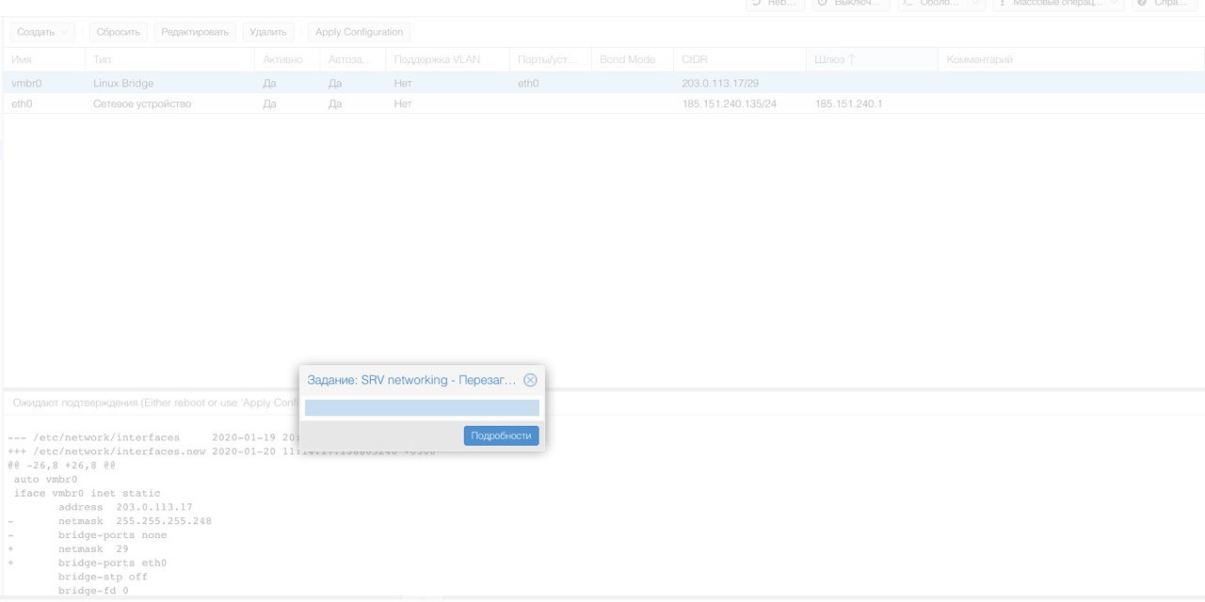
Task: Select the vmbr0 row name
Action: click(x=26, y=83)
